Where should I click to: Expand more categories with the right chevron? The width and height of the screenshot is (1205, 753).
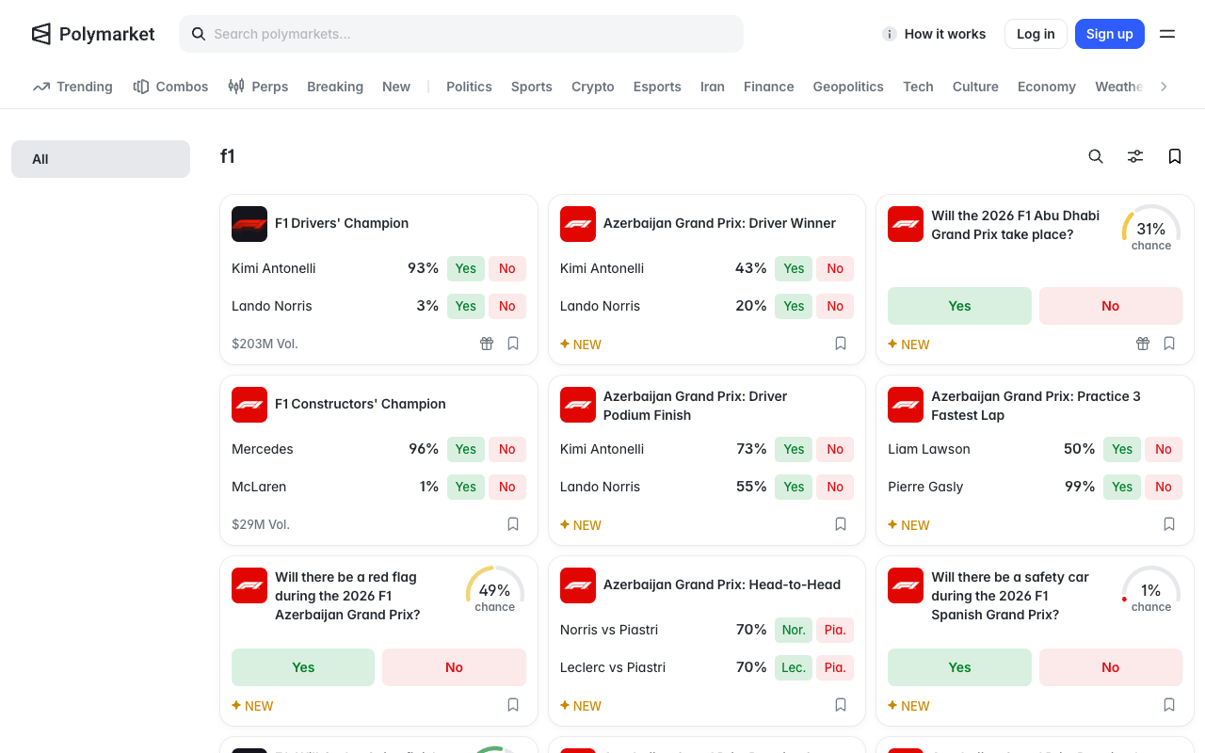pyautogui.click(x=1164, y=87)
